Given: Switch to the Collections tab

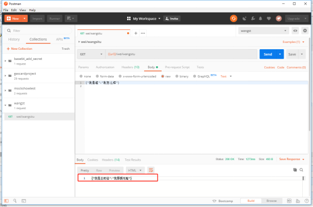Looking at the screenshot, I should [38, 39].
